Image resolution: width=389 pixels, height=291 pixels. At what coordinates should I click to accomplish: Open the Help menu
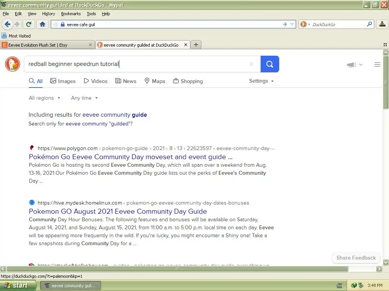pyautogui.click(x=106, y=14)
